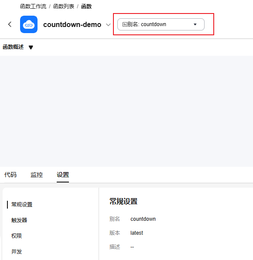Image resolution: width=253 pixels, height=260 pixels.
Task: Collapse the 函数概述 triangle expander
Action: click(x=31, y=47)
